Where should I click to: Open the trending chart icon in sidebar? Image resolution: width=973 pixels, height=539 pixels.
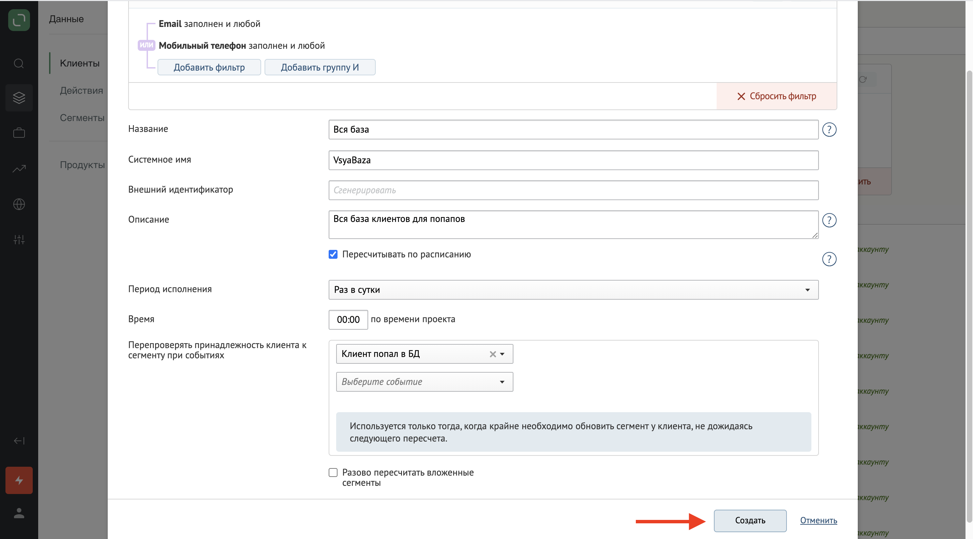pos(19,168)
